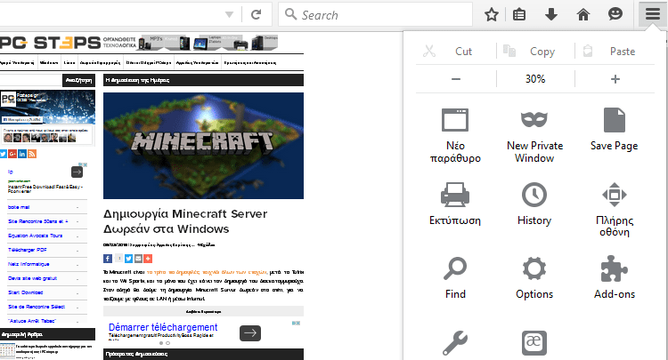Open the 'boite mail' sidebar ad link
Screen dimensions: 668x360
click(x=19, y=207)
